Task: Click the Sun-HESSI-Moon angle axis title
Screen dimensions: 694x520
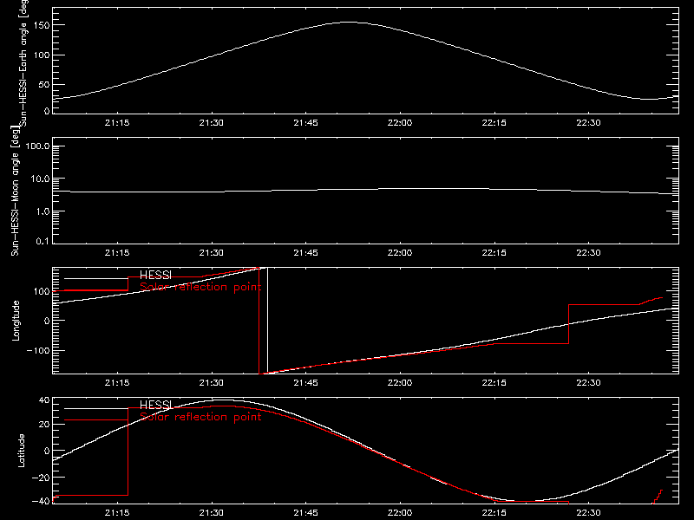Action: [x=16, y=191]
